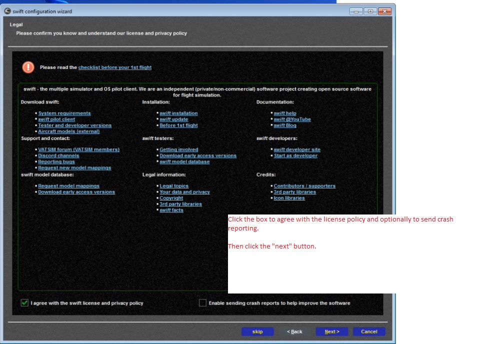Click the 'swift configuration wizard' window title
Screen dimensions: 477x344
[42, 11]
